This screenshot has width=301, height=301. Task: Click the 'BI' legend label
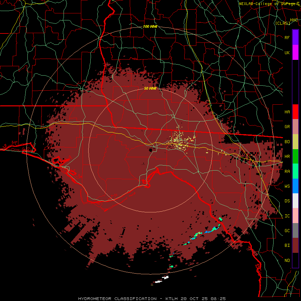point(287,245)
